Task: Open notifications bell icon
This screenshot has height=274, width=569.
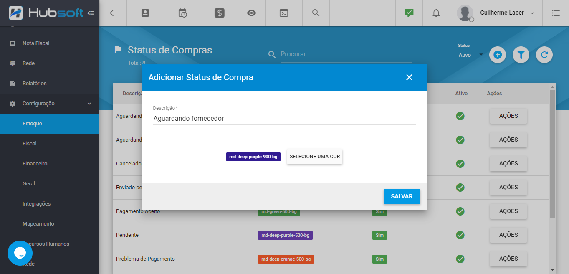Action: pyautogui.click(x=436, y=13)
